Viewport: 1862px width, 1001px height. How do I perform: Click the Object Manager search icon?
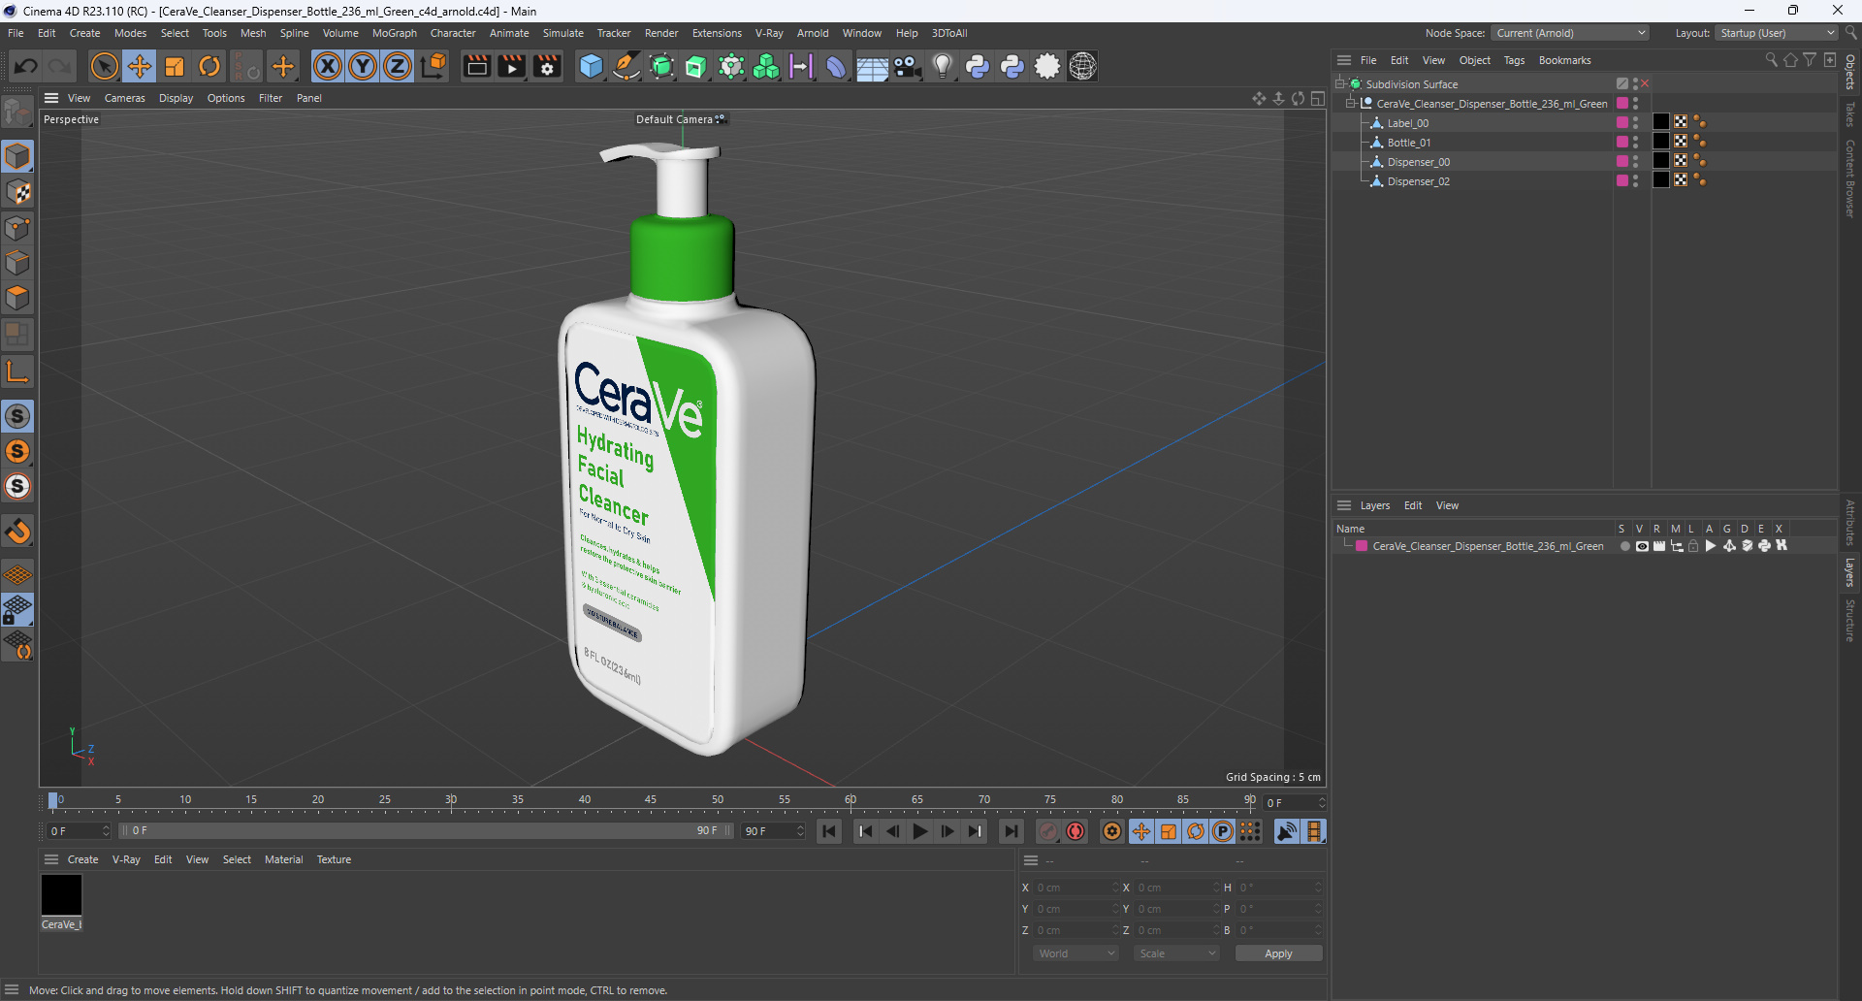click(x=1771, y=60)
